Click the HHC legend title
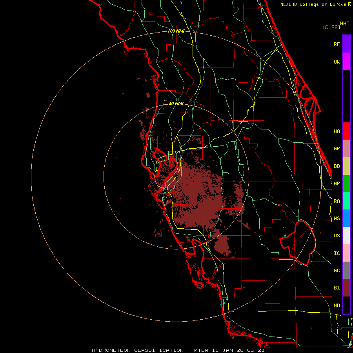The height and width of the screenshot is (353, 353). pos(345,24)
